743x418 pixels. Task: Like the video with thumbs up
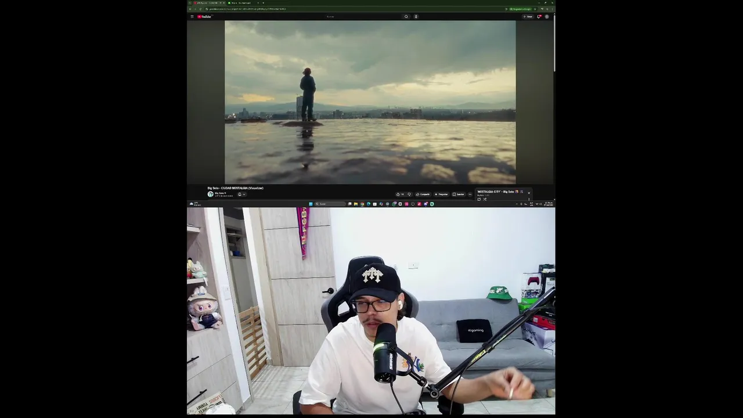399,194
